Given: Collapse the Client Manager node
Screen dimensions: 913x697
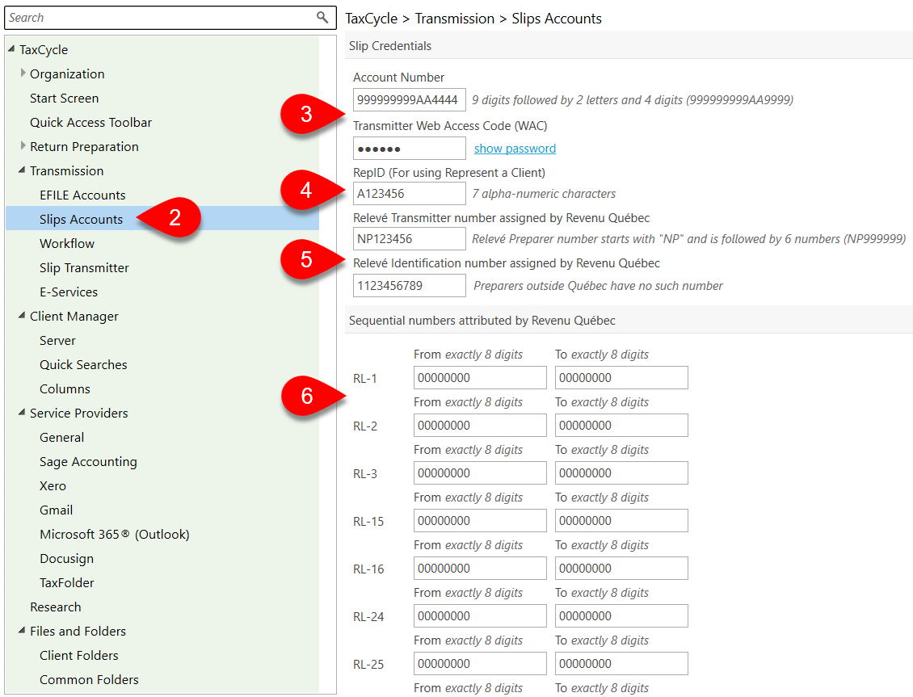Looking at the screenshot, I should click(22, 316).
